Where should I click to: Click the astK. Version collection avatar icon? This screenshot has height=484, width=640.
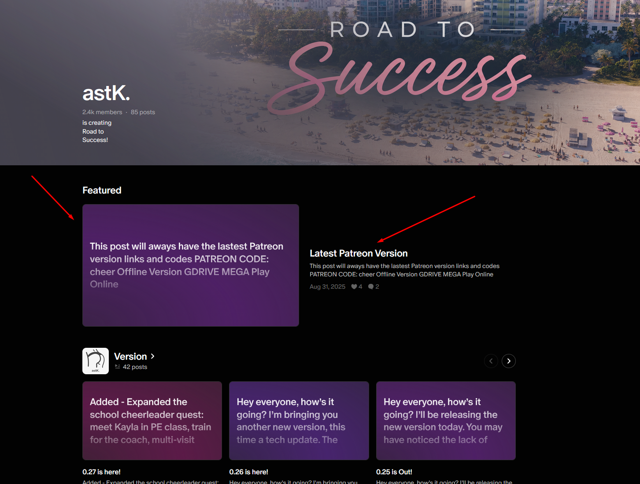coord(96,361)
